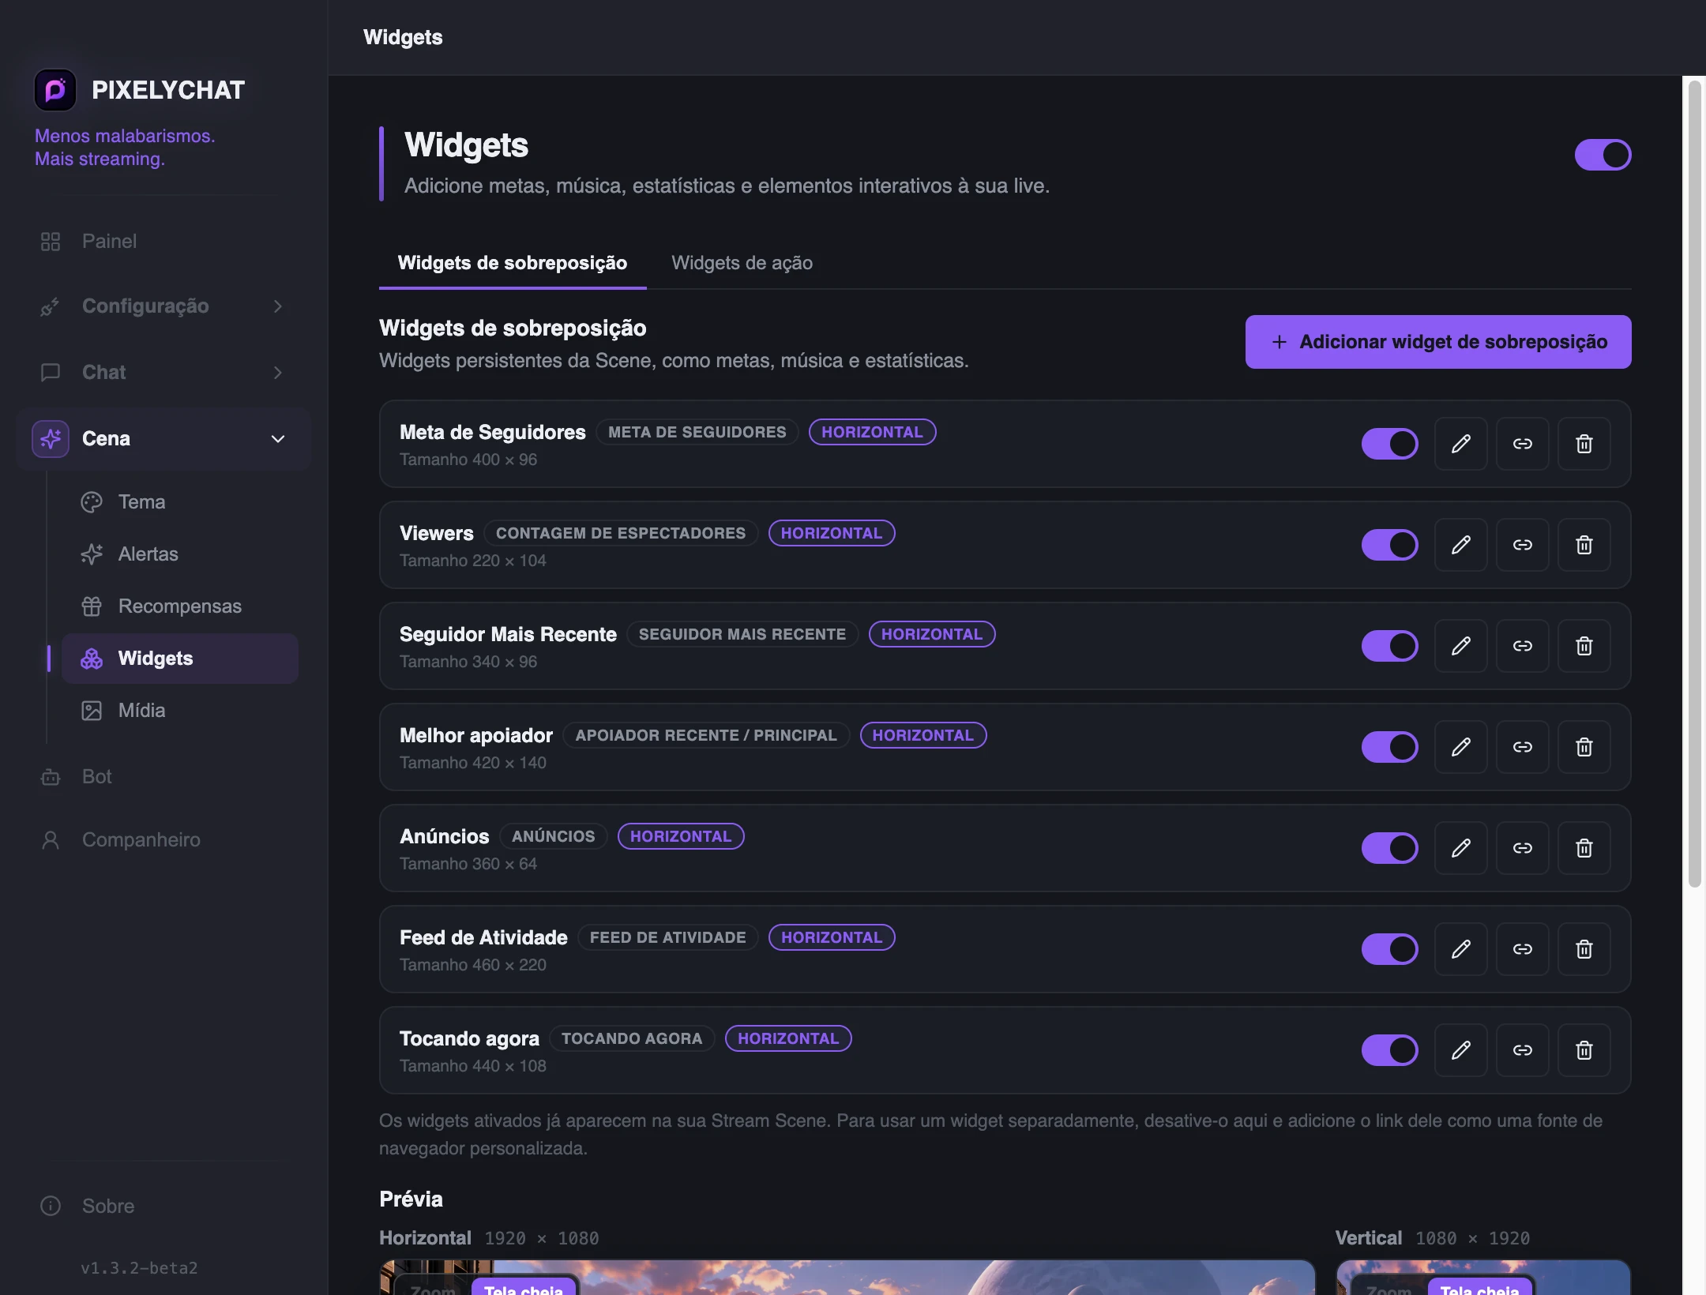Viewport: 1706px width, 1295px height.
Task: Click the Painel label in sidebar
Action: tap(109, 242)
